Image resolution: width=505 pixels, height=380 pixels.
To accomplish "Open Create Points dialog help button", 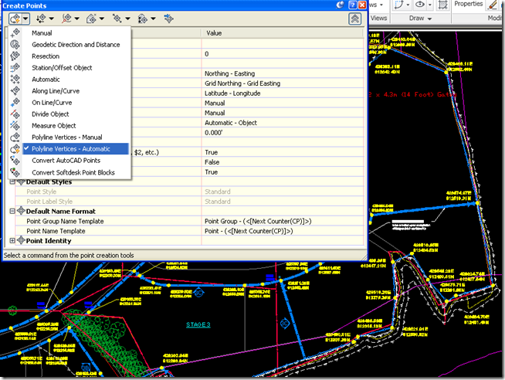I will pyautogui.click(x=353, y=5).
